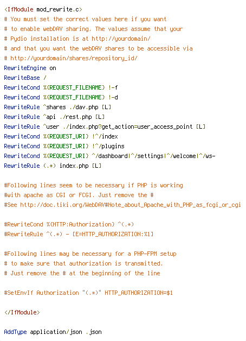Click the dav.php rewrite target
Viewport: 246px width, 341px height.
[84, 107]
